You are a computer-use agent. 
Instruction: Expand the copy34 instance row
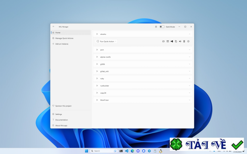(190, 93)
